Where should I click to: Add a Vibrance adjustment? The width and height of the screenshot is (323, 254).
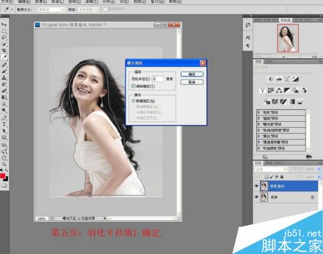pyautogui.click(x=262, y=90)
